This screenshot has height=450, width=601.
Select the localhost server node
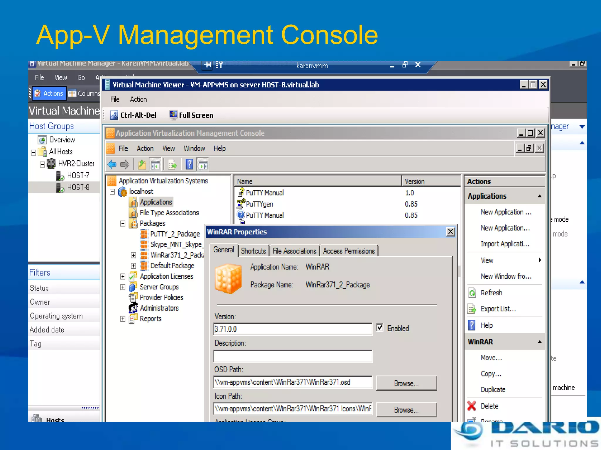point(141,192)
